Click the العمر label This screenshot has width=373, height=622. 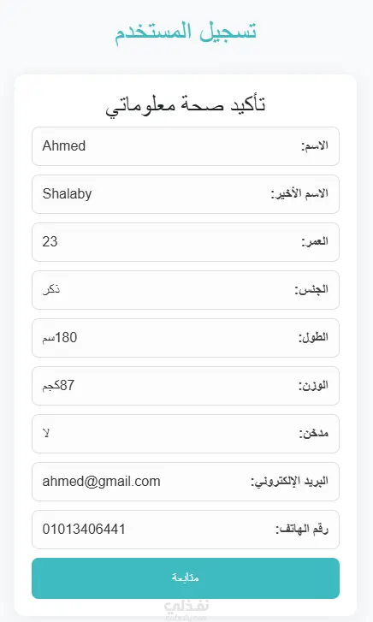[315, 241]
